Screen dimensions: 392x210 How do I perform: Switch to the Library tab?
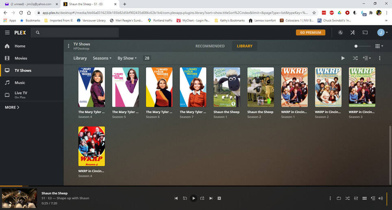(244, 46)
